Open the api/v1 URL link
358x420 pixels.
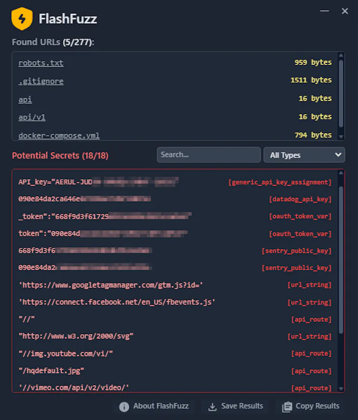pyautogui.click(x=32, y=117)
